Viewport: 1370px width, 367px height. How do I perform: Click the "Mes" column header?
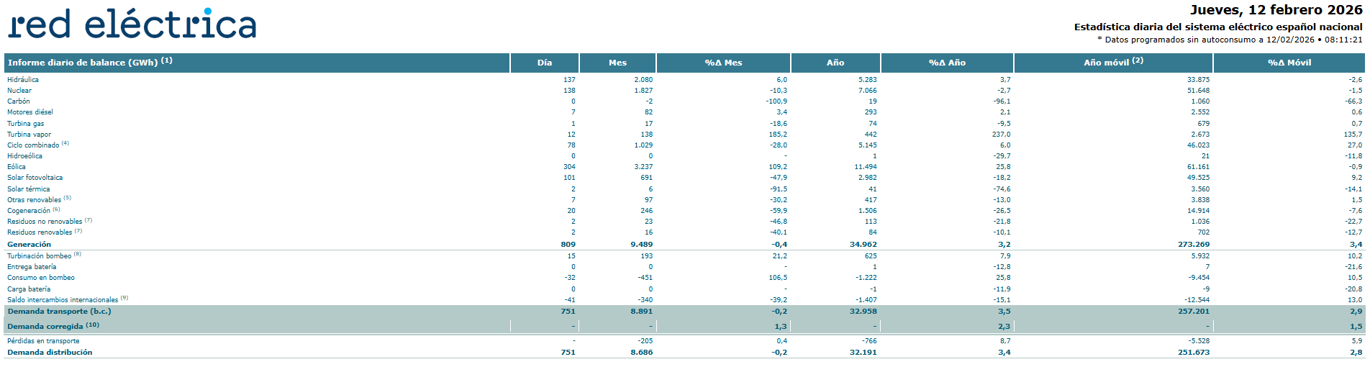(617, 63)
